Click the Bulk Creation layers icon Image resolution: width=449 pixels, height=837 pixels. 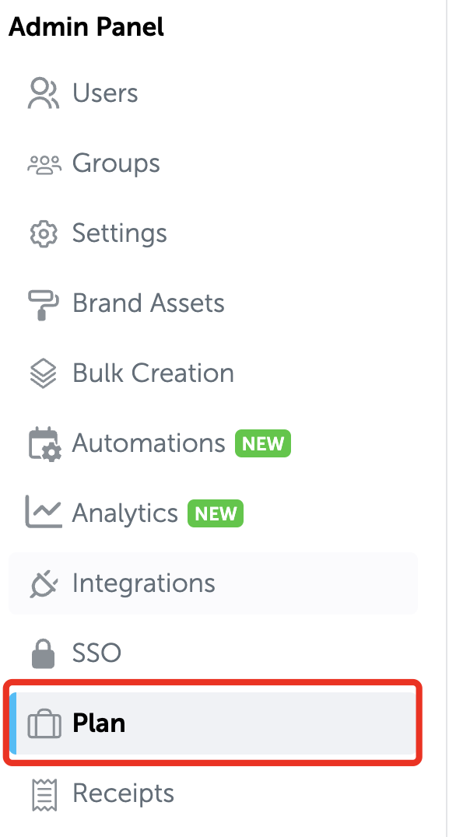pos(44,373)
